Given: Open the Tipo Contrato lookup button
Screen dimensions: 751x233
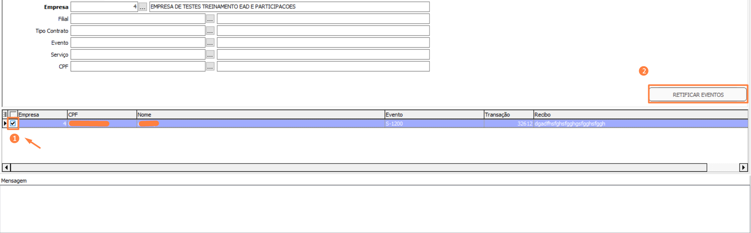Looking at the screenshot, I should 210,31.
